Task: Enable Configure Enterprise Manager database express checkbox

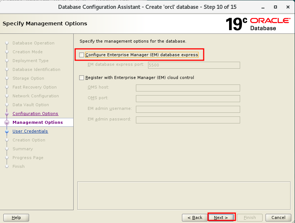Action: point(81,55)
